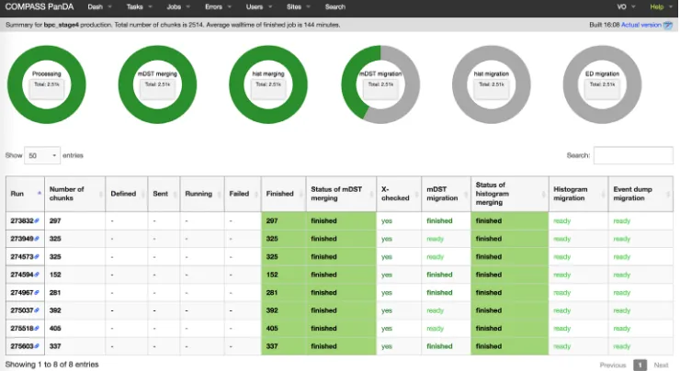Screen dimensions: 680x371
Task: Click the mDST migration progress donut chart
Action: tap(380, 84)
